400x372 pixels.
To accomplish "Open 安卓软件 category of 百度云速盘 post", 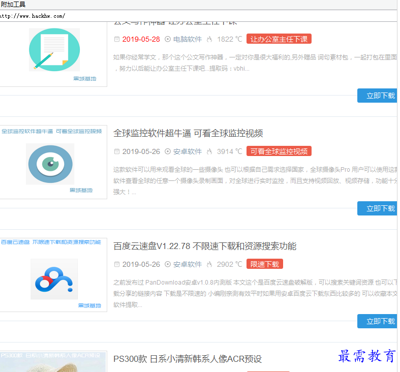I will point(188,264).
